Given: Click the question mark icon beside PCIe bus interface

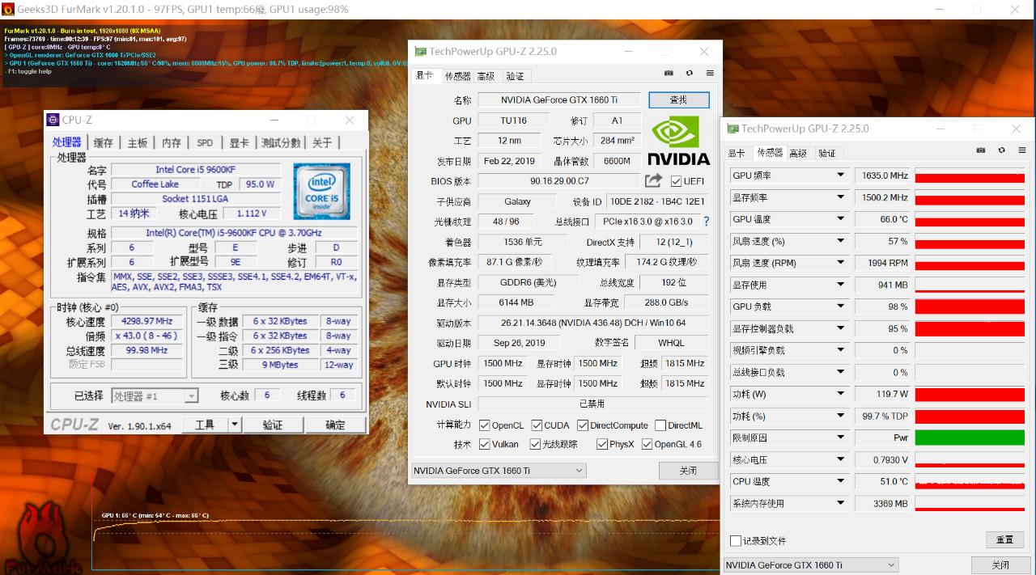Looking at the screenshot, I should point(707,221).
